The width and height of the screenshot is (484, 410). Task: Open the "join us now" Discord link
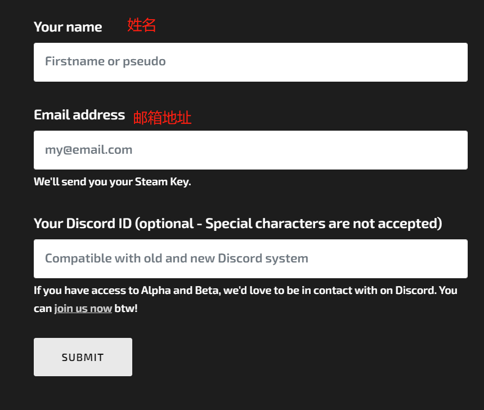click(x=83, y=309)
